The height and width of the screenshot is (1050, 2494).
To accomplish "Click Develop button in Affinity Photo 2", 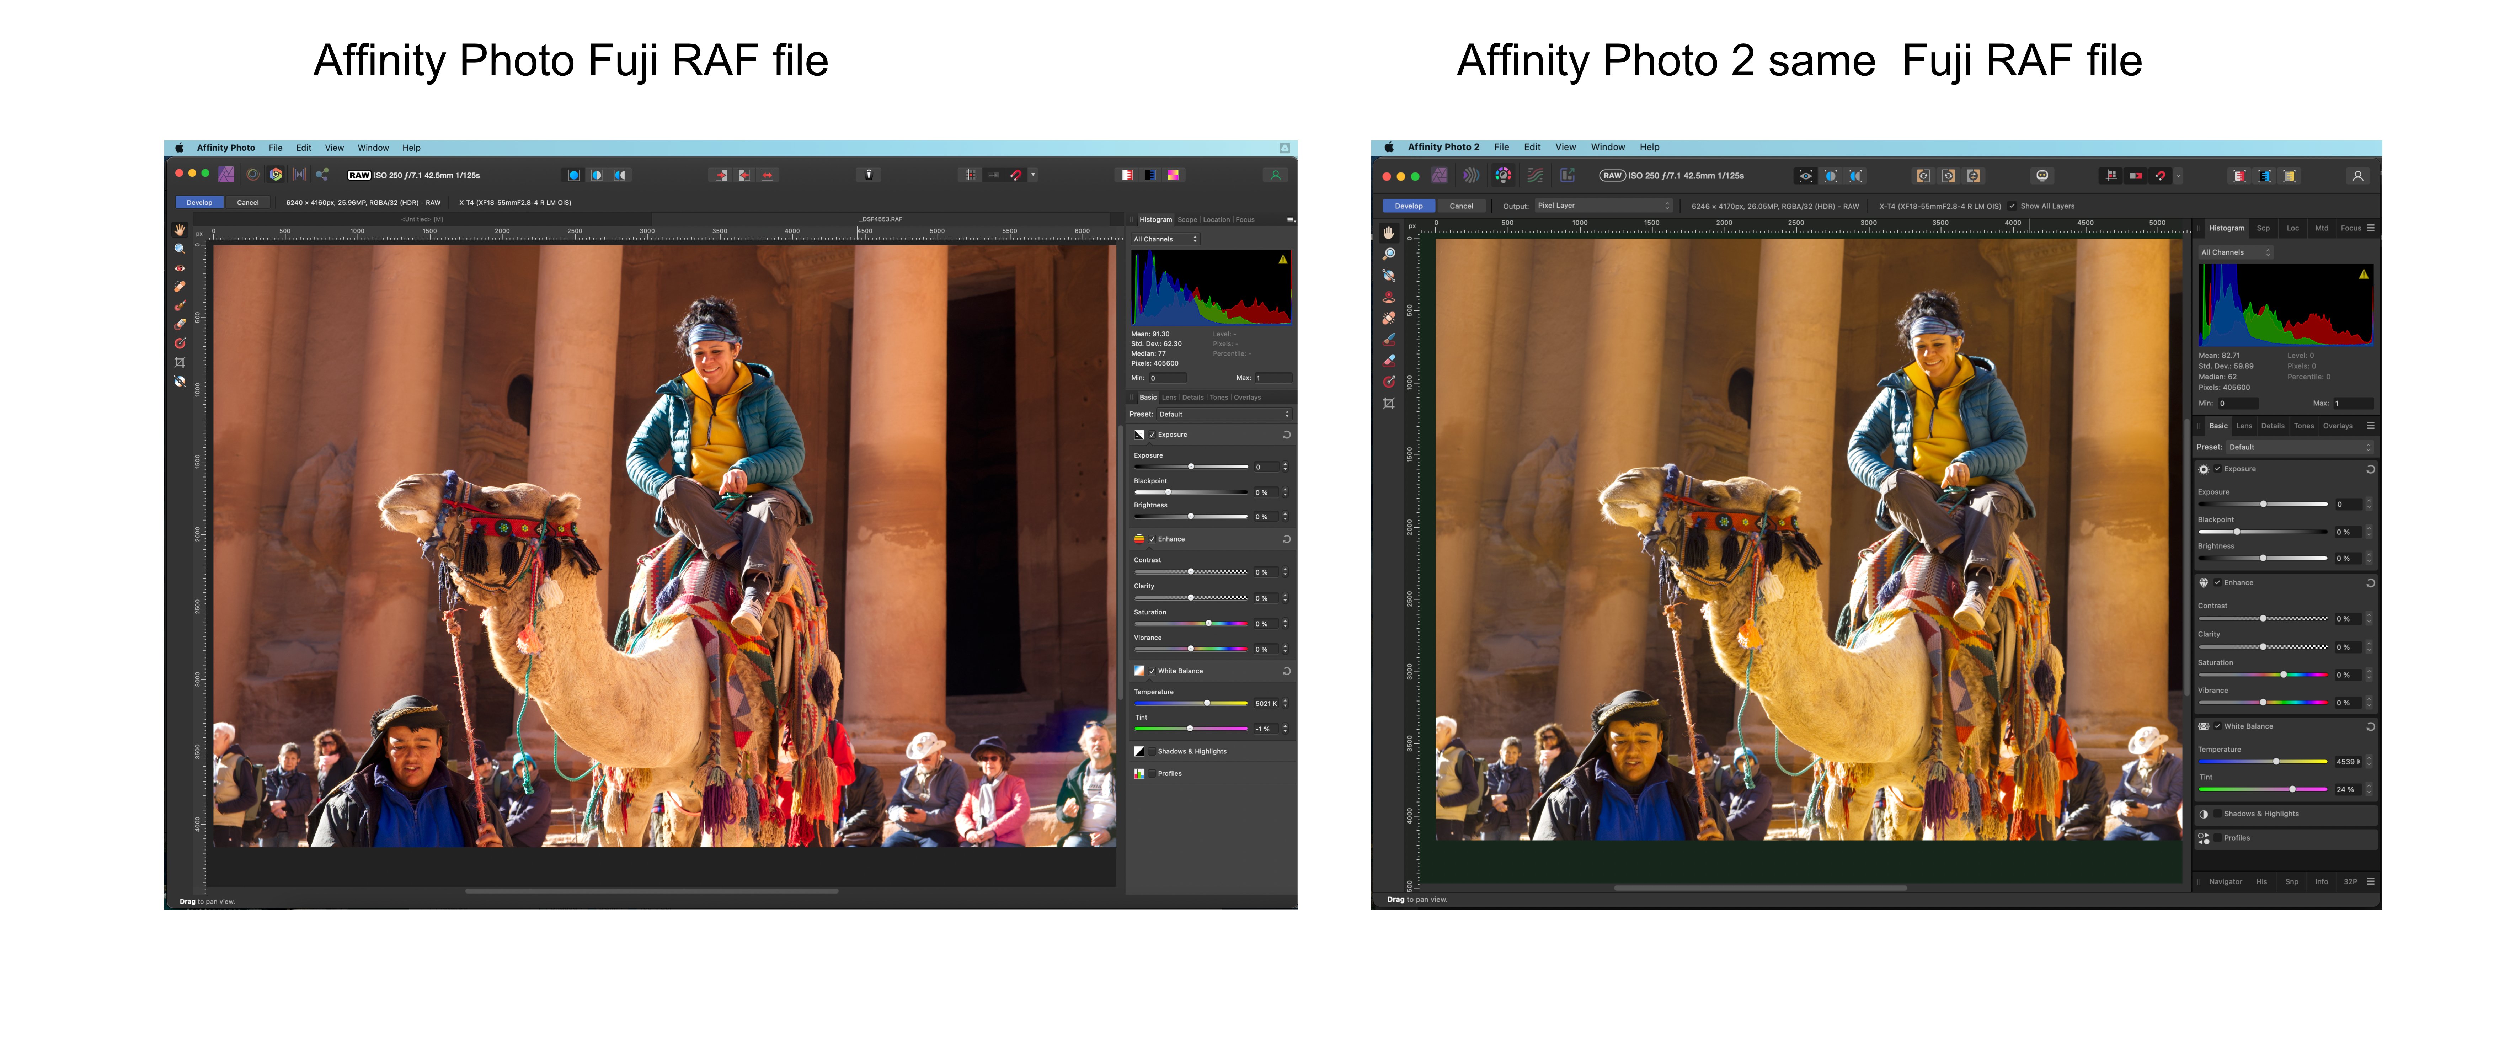I will click(1409, 206).
